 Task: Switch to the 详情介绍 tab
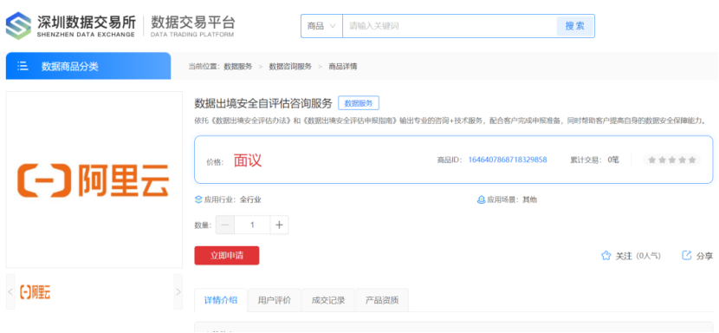click(221, 300)
